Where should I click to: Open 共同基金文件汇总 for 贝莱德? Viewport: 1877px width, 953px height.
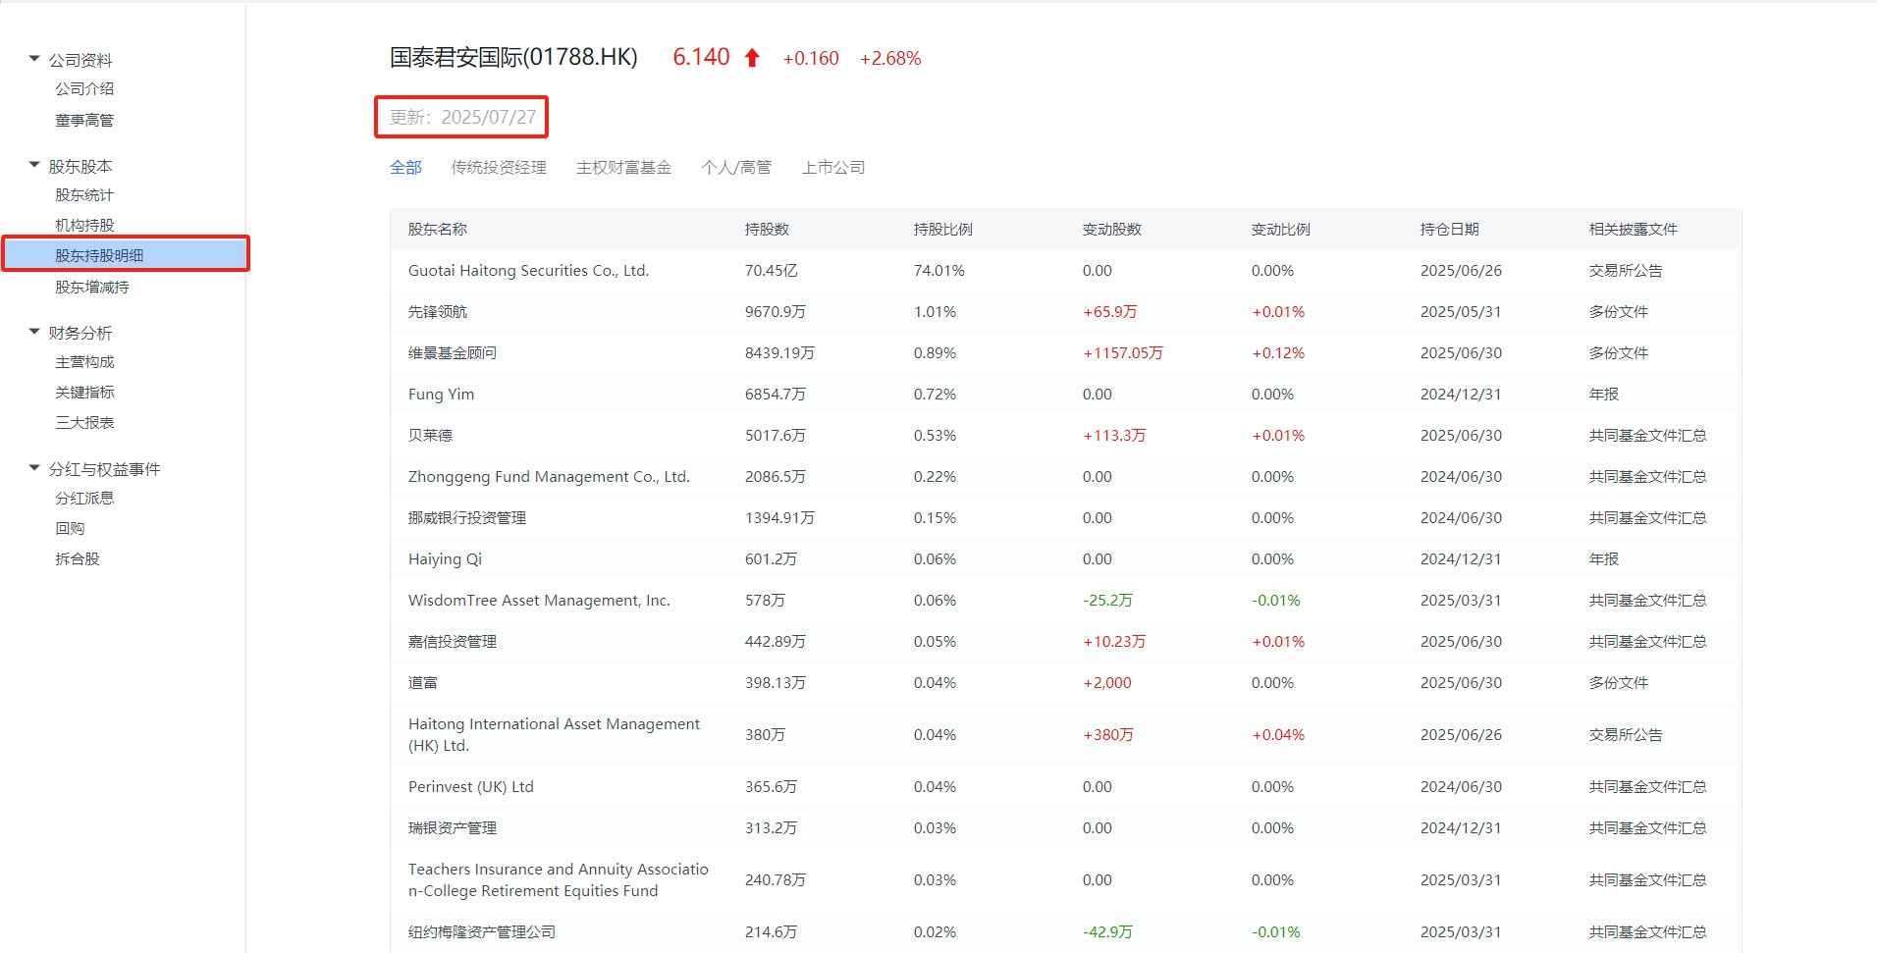(1648, 435)
